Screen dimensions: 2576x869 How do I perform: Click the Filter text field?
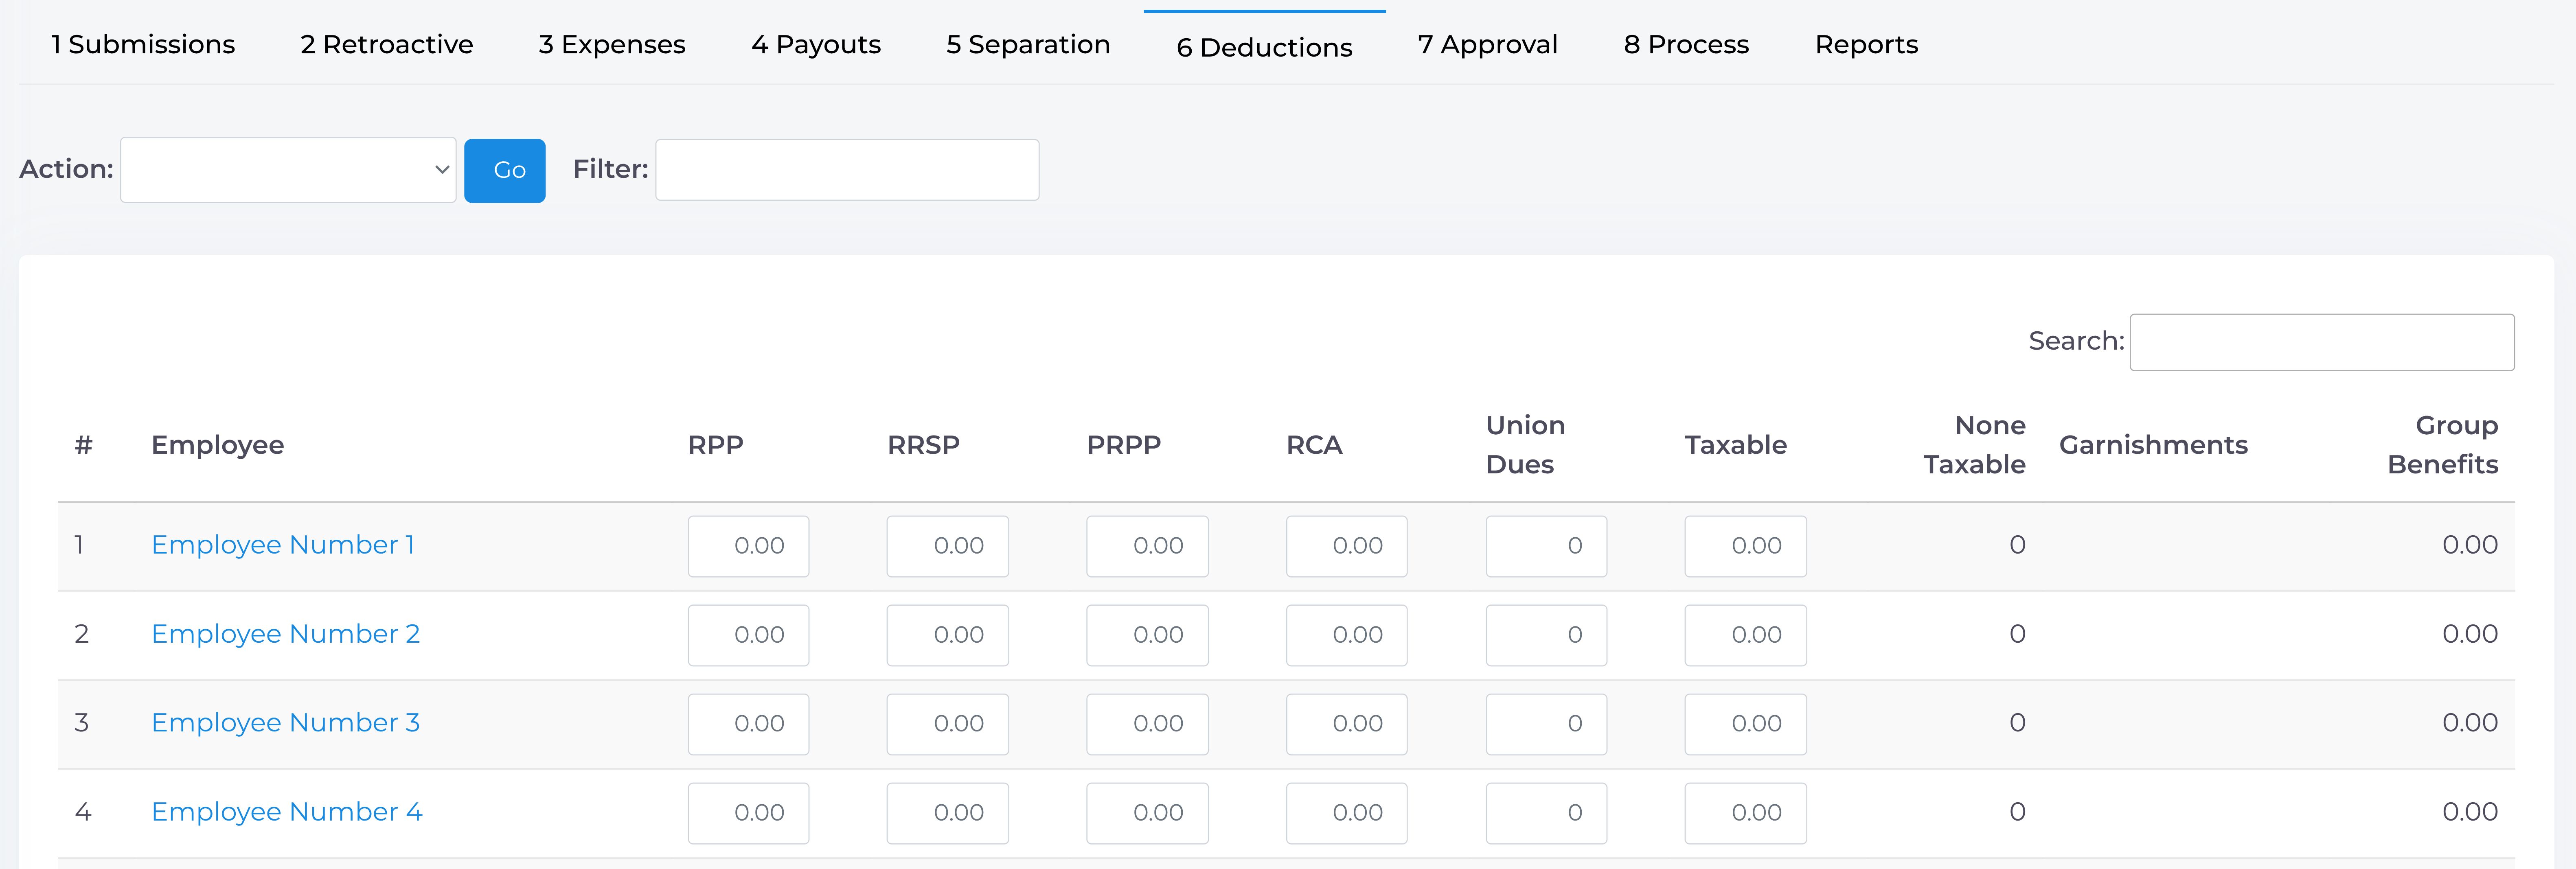point(846,170)
